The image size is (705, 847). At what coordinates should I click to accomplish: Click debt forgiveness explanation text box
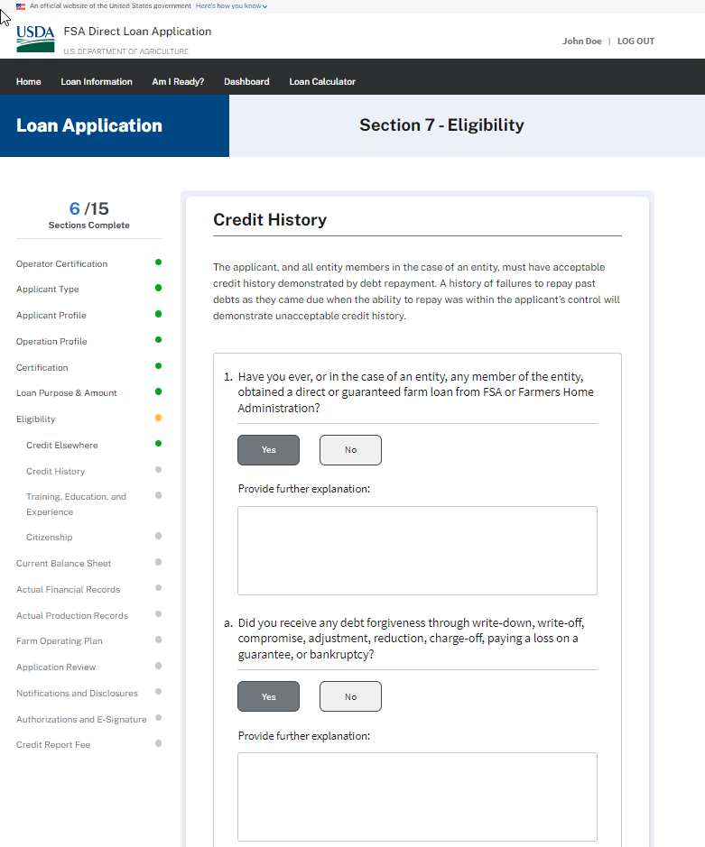(x=417, y=796)
